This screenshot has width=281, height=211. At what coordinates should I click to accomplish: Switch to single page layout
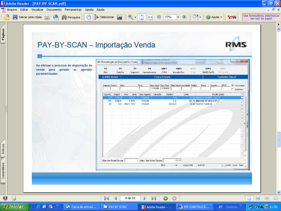[249, 198]
